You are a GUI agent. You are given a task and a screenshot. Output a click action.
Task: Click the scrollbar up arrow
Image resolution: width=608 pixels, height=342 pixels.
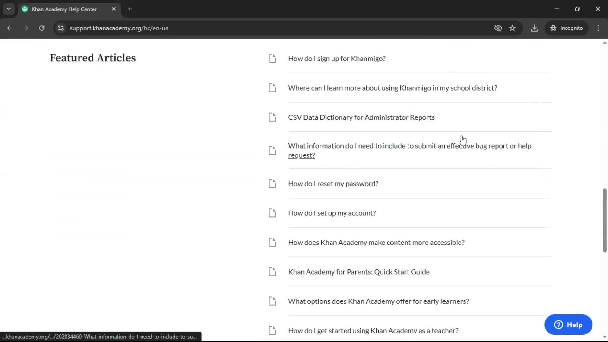[x=605, y=43]
